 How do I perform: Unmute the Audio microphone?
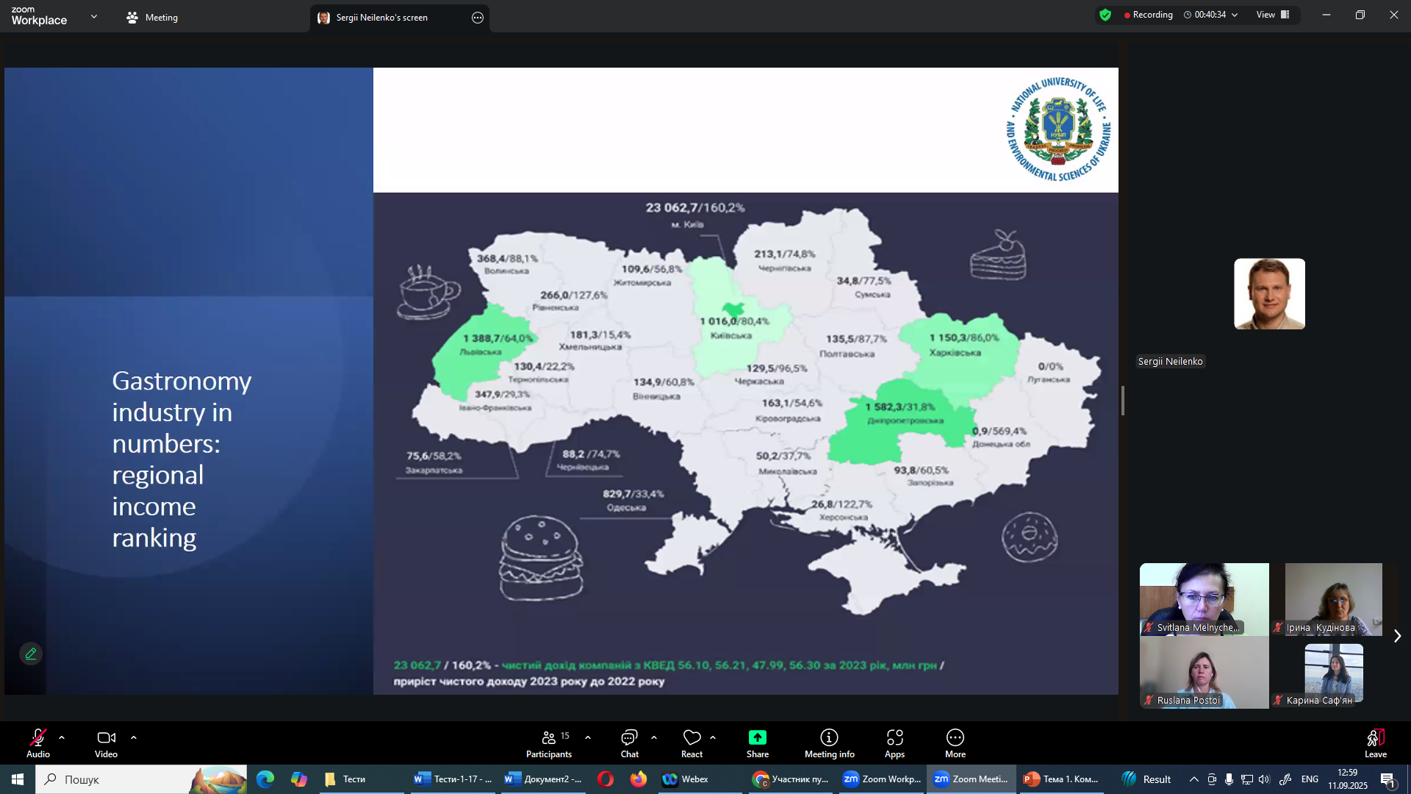pos(37,743)
